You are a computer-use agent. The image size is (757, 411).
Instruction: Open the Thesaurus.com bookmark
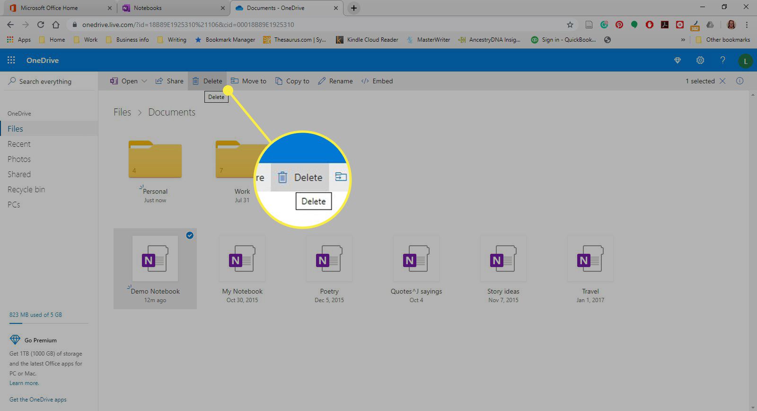295,40
